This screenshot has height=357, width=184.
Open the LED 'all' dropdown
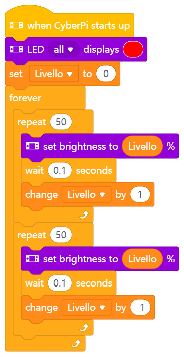pyautogui.click(x=64, y=49)
